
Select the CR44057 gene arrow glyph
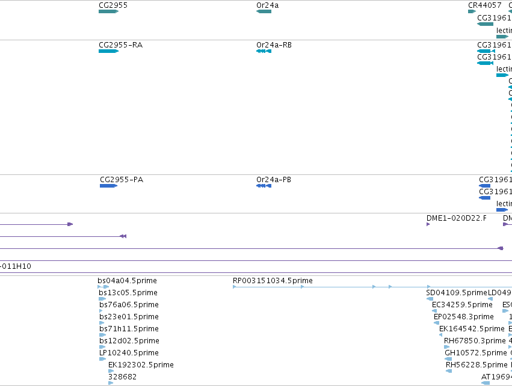point(472,11)
